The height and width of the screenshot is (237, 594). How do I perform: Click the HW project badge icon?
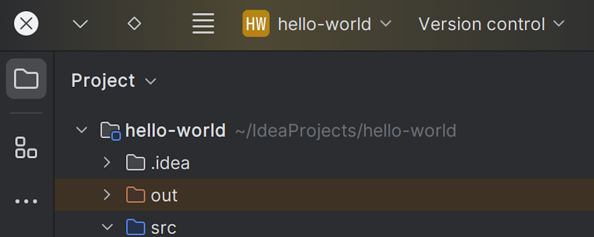pyautogui.click(x=256, y=24)
